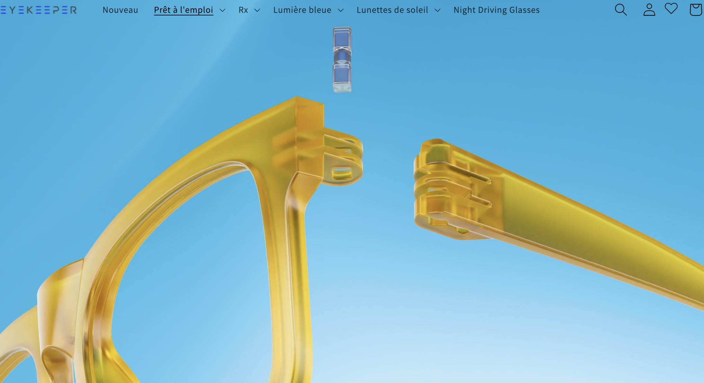Expand the Lunettes de soleil chevron
Image resolution: width=704 pixels, height=383 pixels.
[438, 10]
